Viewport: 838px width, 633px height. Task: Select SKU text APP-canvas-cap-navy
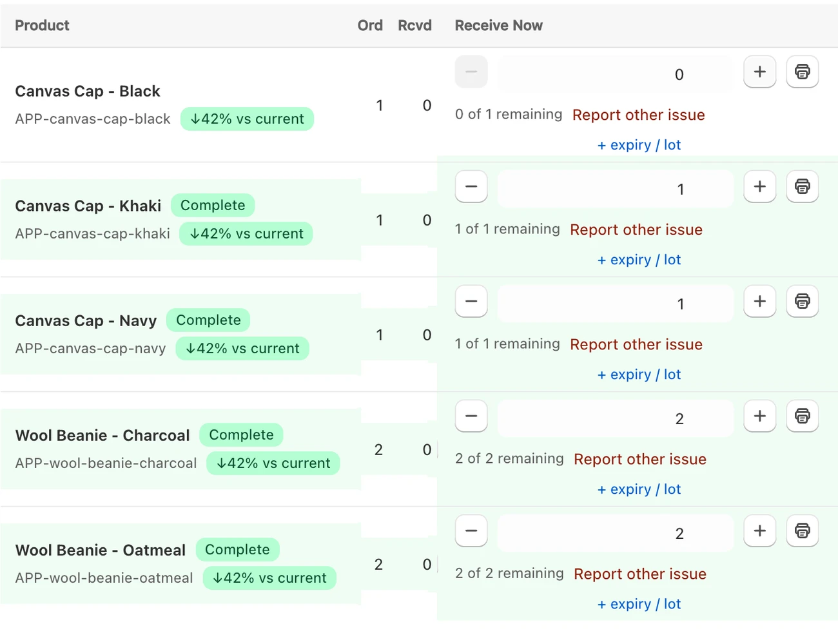click(90, 348)
